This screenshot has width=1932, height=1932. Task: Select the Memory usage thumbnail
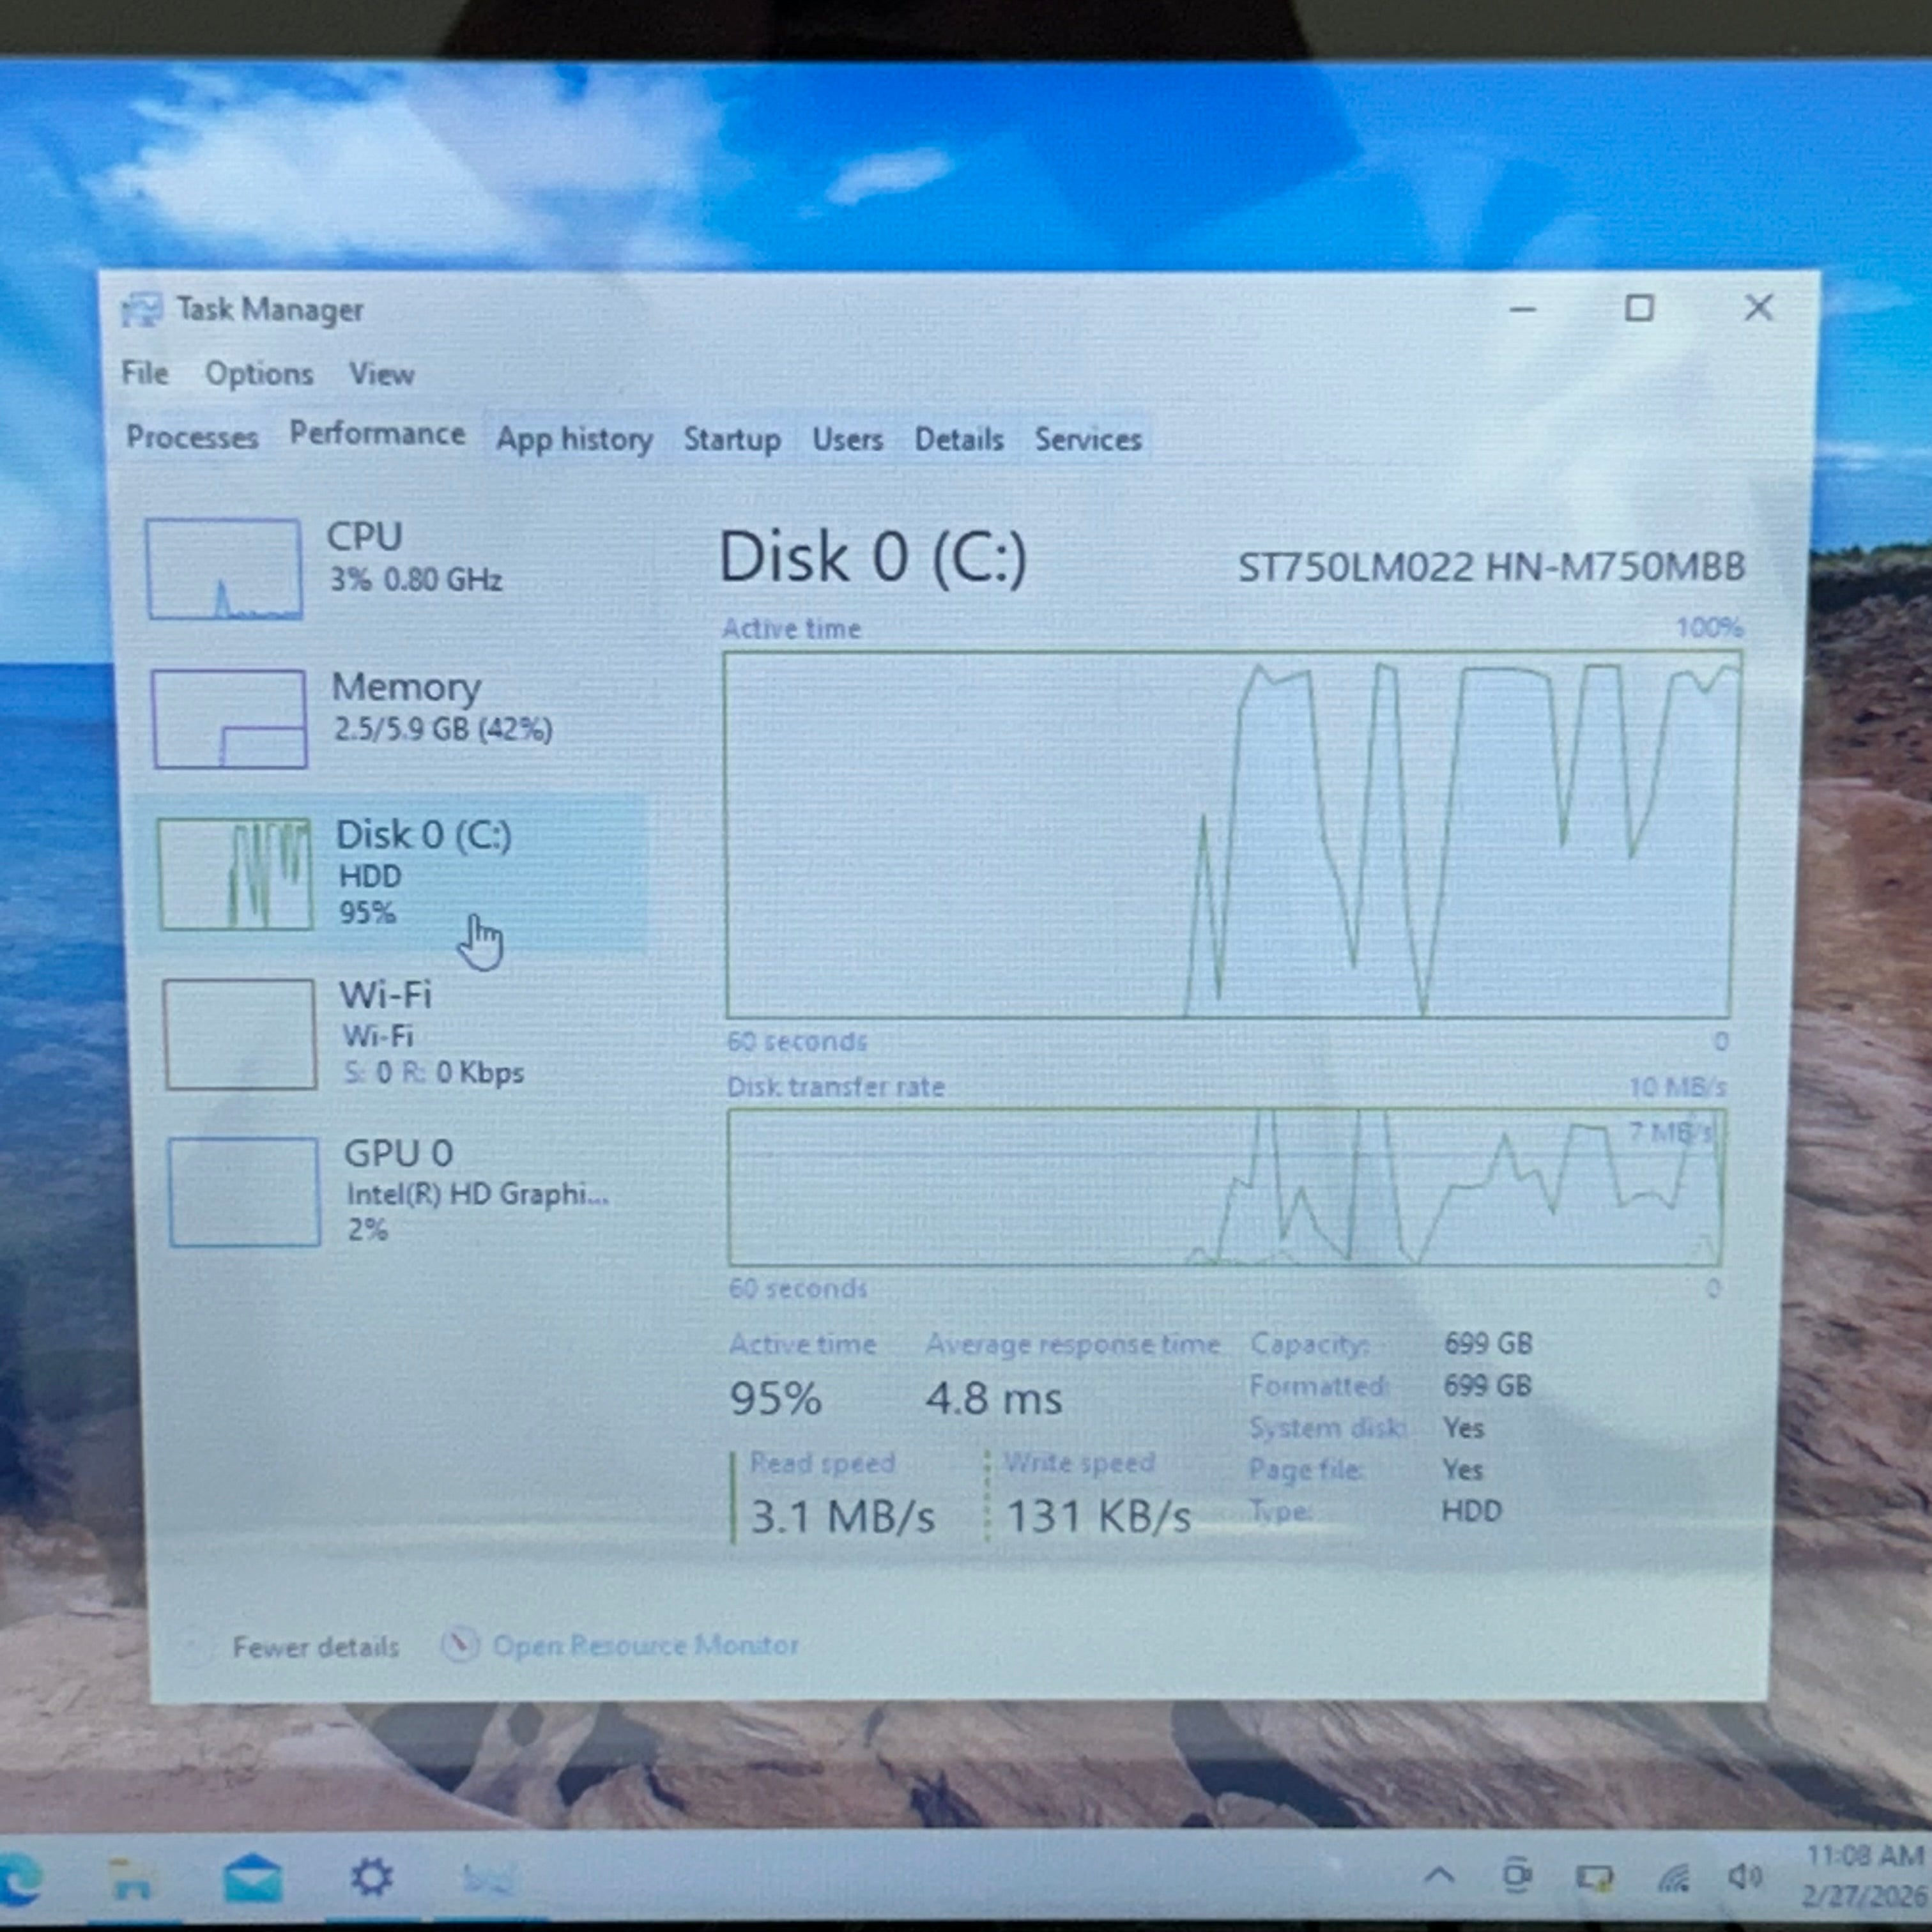pos(229,718)
